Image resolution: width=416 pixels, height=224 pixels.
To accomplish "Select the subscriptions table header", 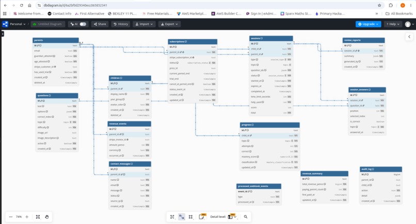I will [193, 42].
